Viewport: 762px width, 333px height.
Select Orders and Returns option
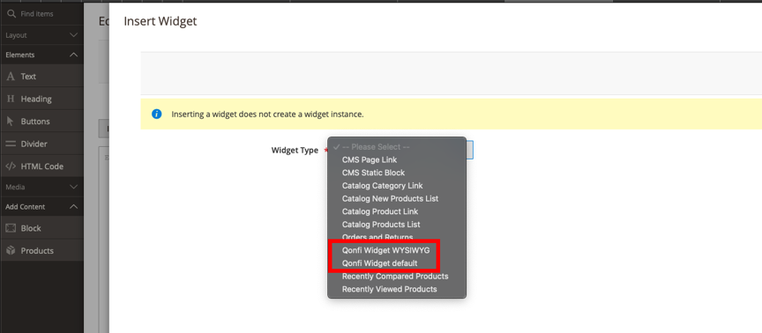click(397, 237)
